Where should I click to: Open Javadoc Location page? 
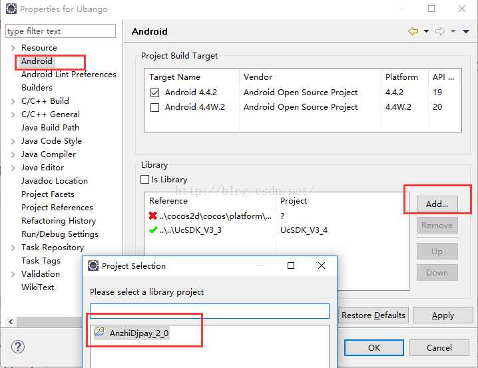coord(55,181)
